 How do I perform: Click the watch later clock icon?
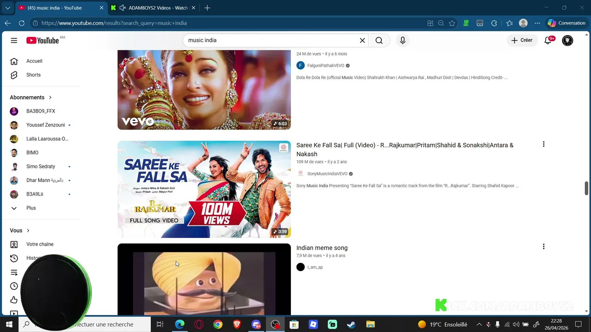point(14,286)
